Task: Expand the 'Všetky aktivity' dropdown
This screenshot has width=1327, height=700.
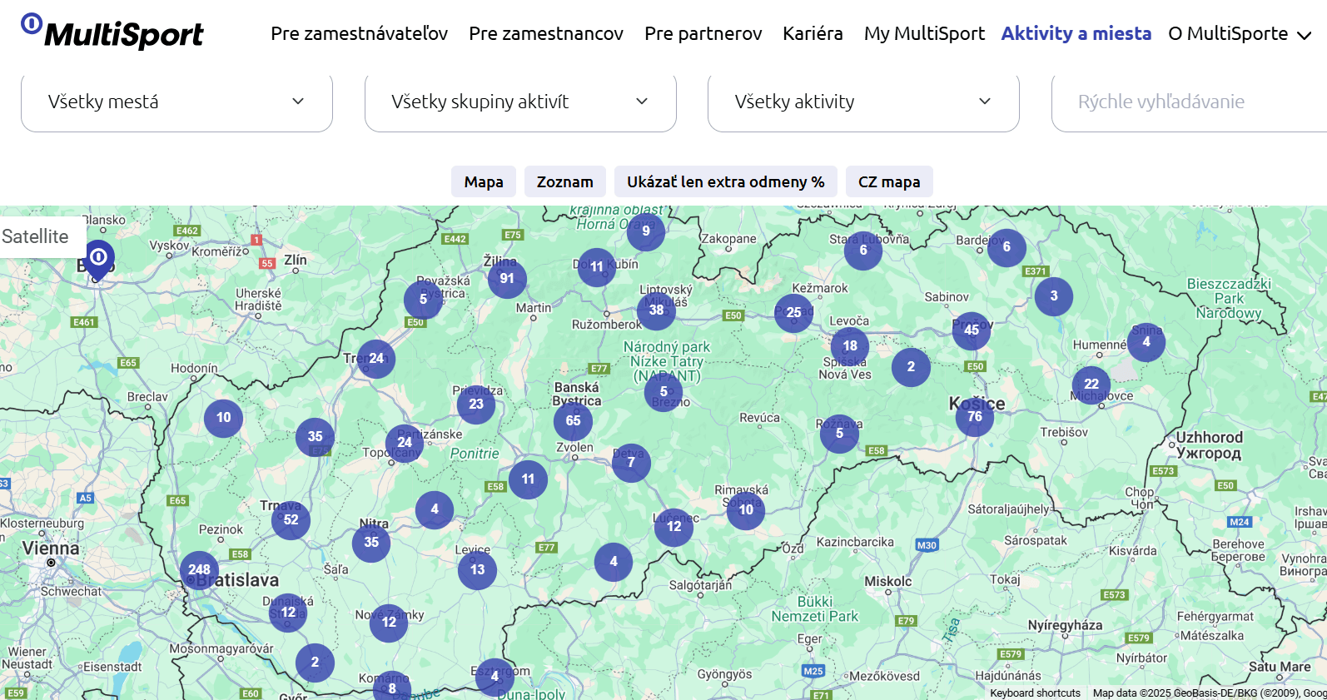Action: [862, 102]
